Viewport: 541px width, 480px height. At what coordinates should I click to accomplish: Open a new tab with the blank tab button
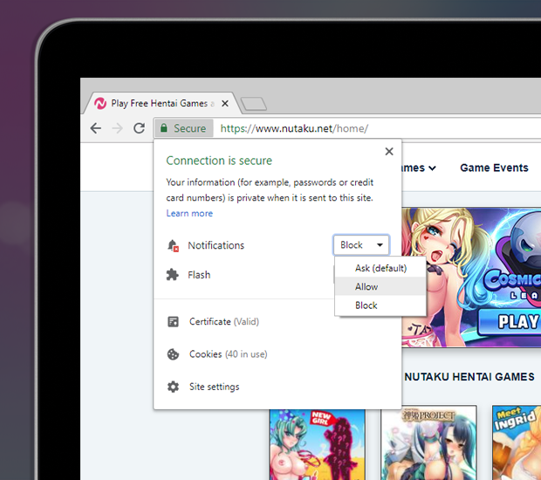(254, 104)
